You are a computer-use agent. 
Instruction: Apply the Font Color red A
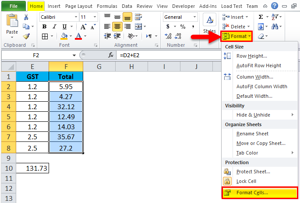tap(78, 36)
